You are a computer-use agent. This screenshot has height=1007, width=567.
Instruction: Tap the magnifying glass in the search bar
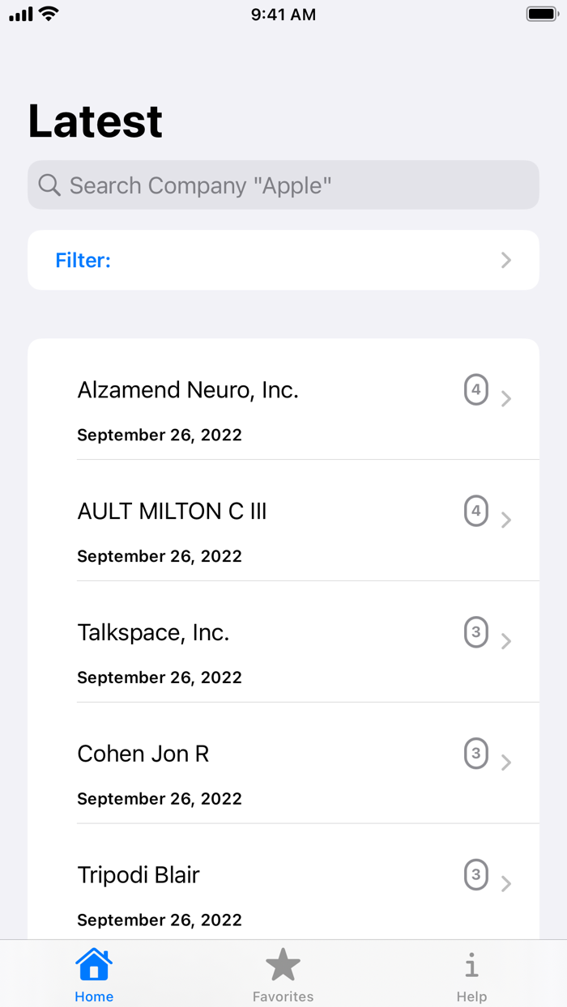click(x=49, y=185)
